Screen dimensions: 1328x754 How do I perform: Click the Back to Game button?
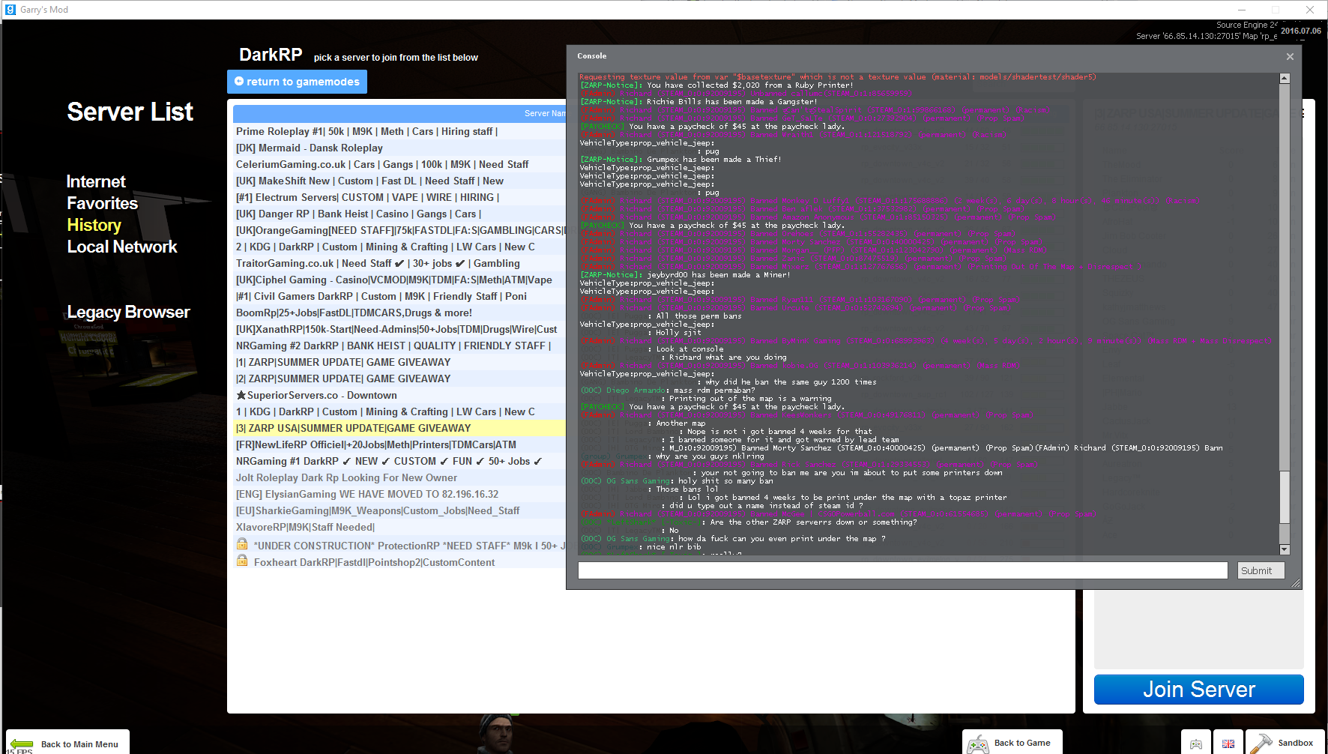[1012, 743]
